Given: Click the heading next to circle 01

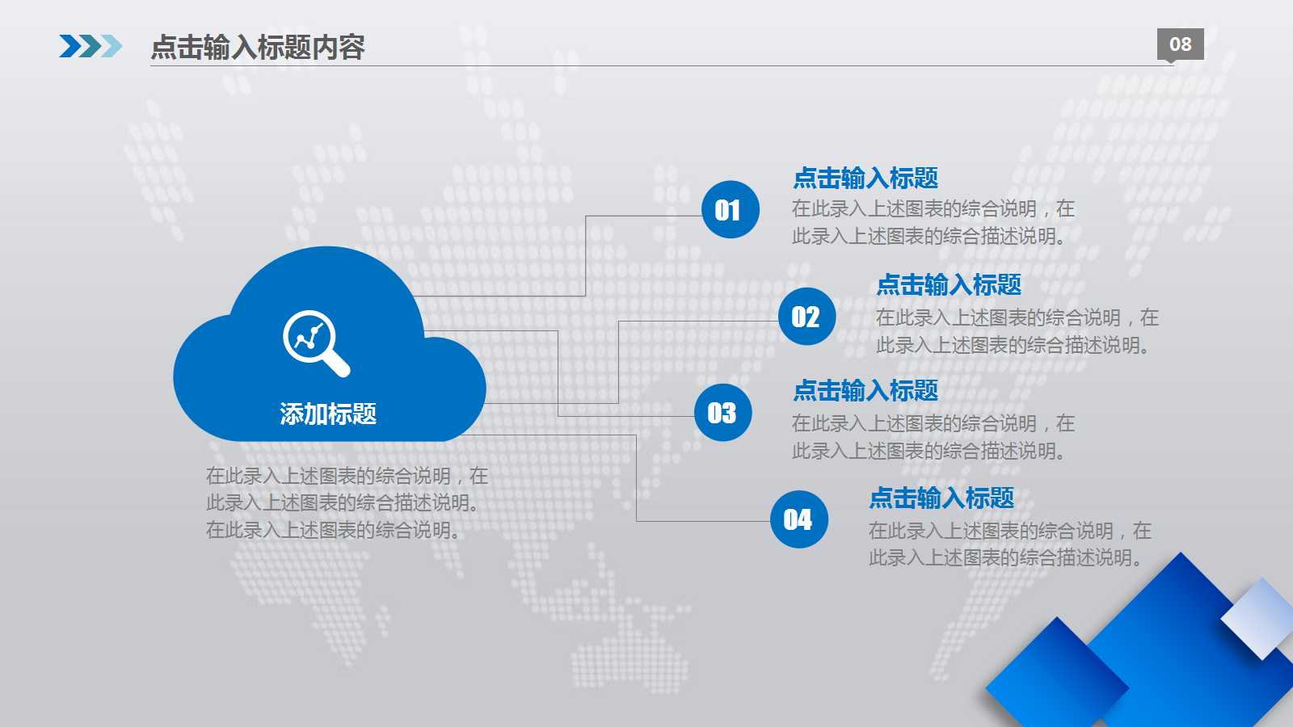Looking at the screenshot, I should [x=866, y=178].
